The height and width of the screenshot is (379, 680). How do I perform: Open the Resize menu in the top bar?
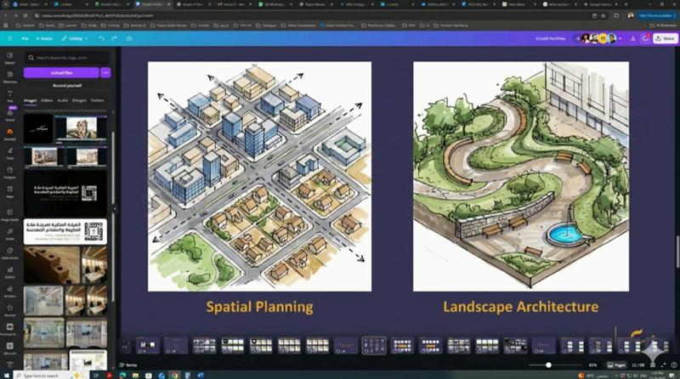[x=44, y=38]
